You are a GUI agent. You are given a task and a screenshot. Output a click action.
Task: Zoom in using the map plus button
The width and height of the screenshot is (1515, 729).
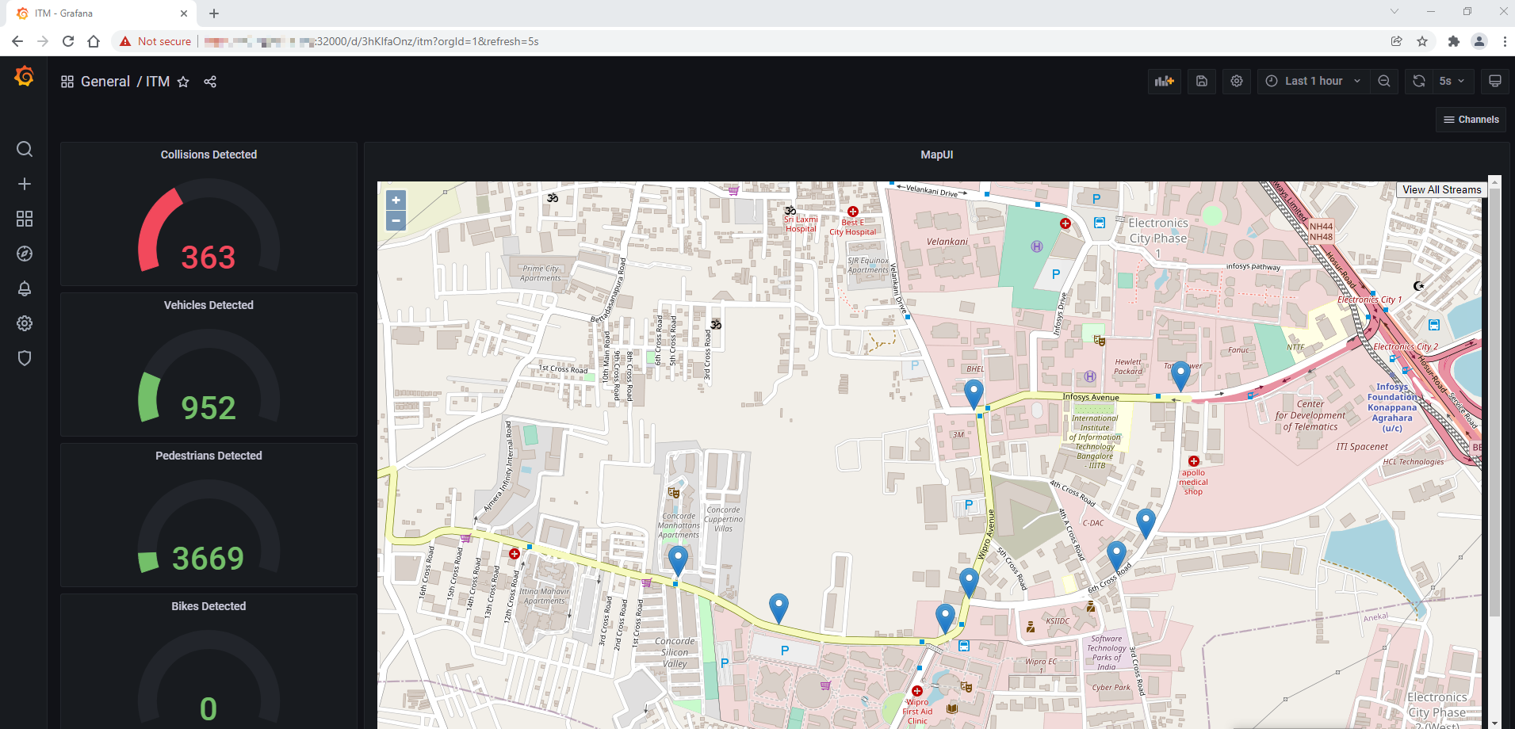coord(396,200)
